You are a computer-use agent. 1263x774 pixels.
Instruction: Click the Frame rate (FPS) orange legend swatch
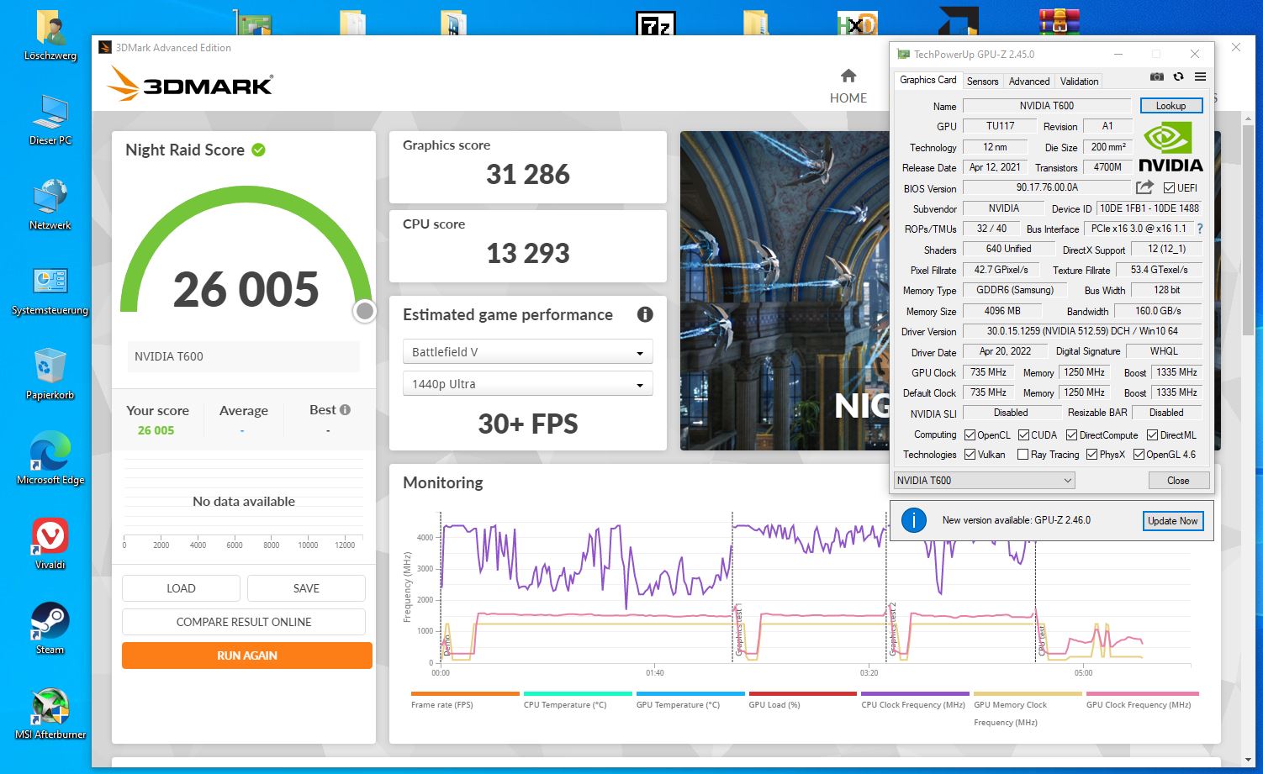tap(465, 694)
